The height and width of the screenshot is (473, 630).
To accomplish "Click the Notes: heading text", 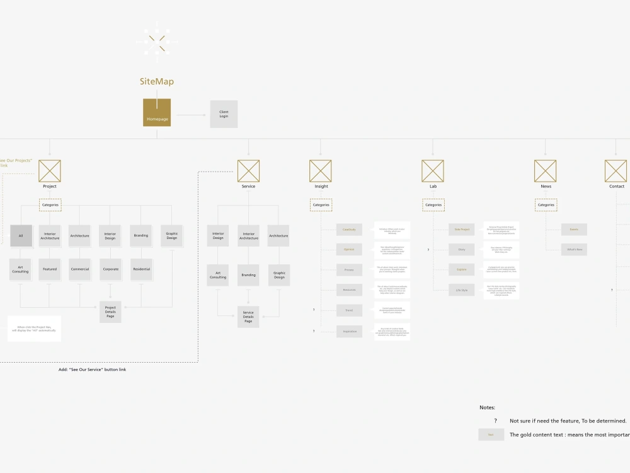I will 488,407.
